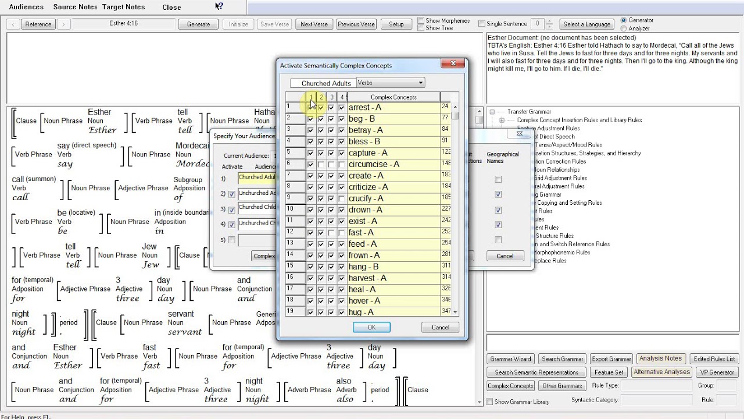The width and height of the screenshot is (744, 419).
Task: Click the Search Grammar button
Action: 563,359
